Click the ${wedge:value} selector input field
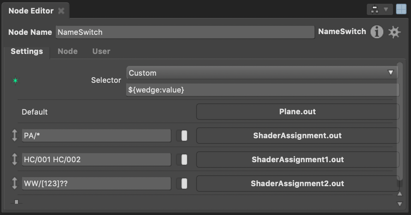 (263, 90)
